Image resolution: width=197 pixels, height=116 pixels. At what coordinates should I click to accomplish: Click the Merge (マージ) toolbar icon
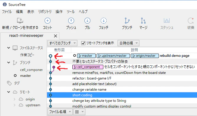[143, 21]
